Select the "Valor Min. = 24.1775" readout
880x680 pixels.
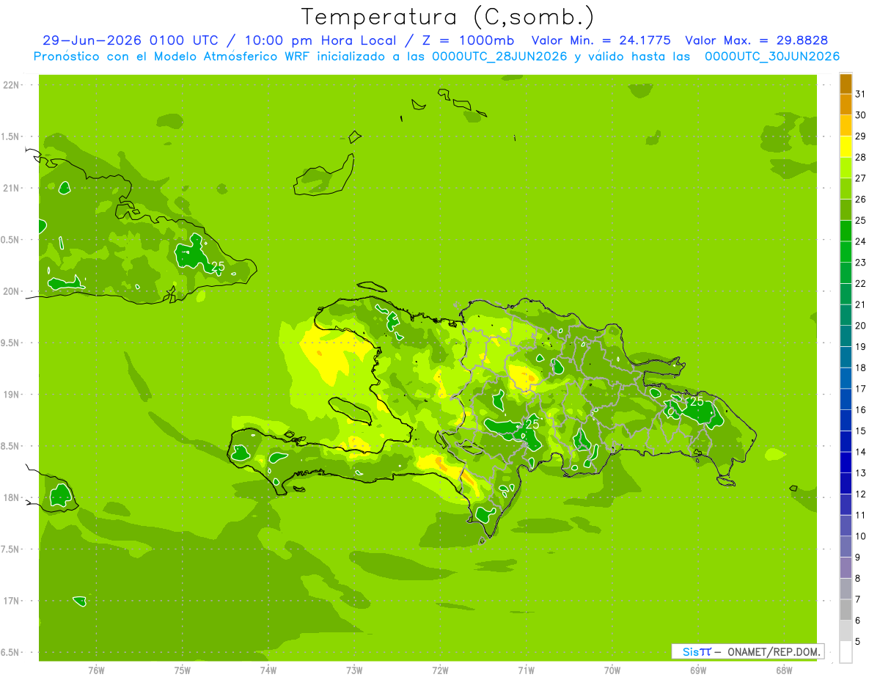coord(601,41)
